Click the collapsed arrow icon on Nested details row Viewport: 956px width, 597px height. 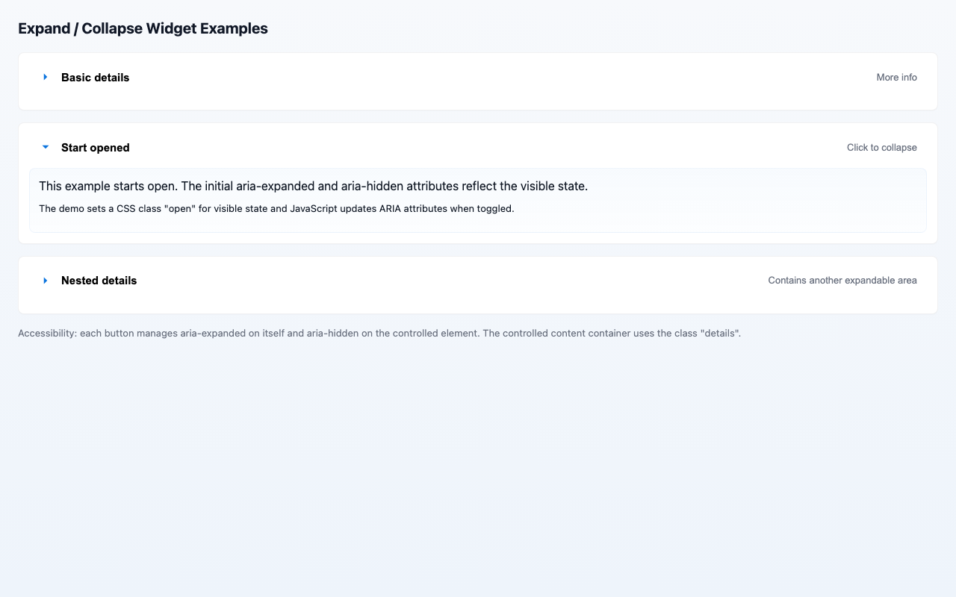(x=45, y=280)
